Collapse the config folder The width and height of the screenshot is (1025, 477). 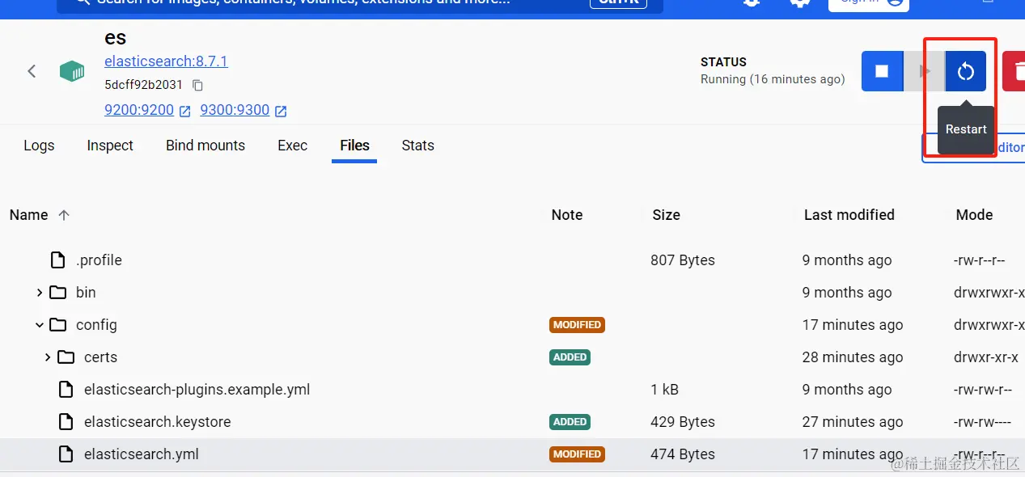click(39, 325)
